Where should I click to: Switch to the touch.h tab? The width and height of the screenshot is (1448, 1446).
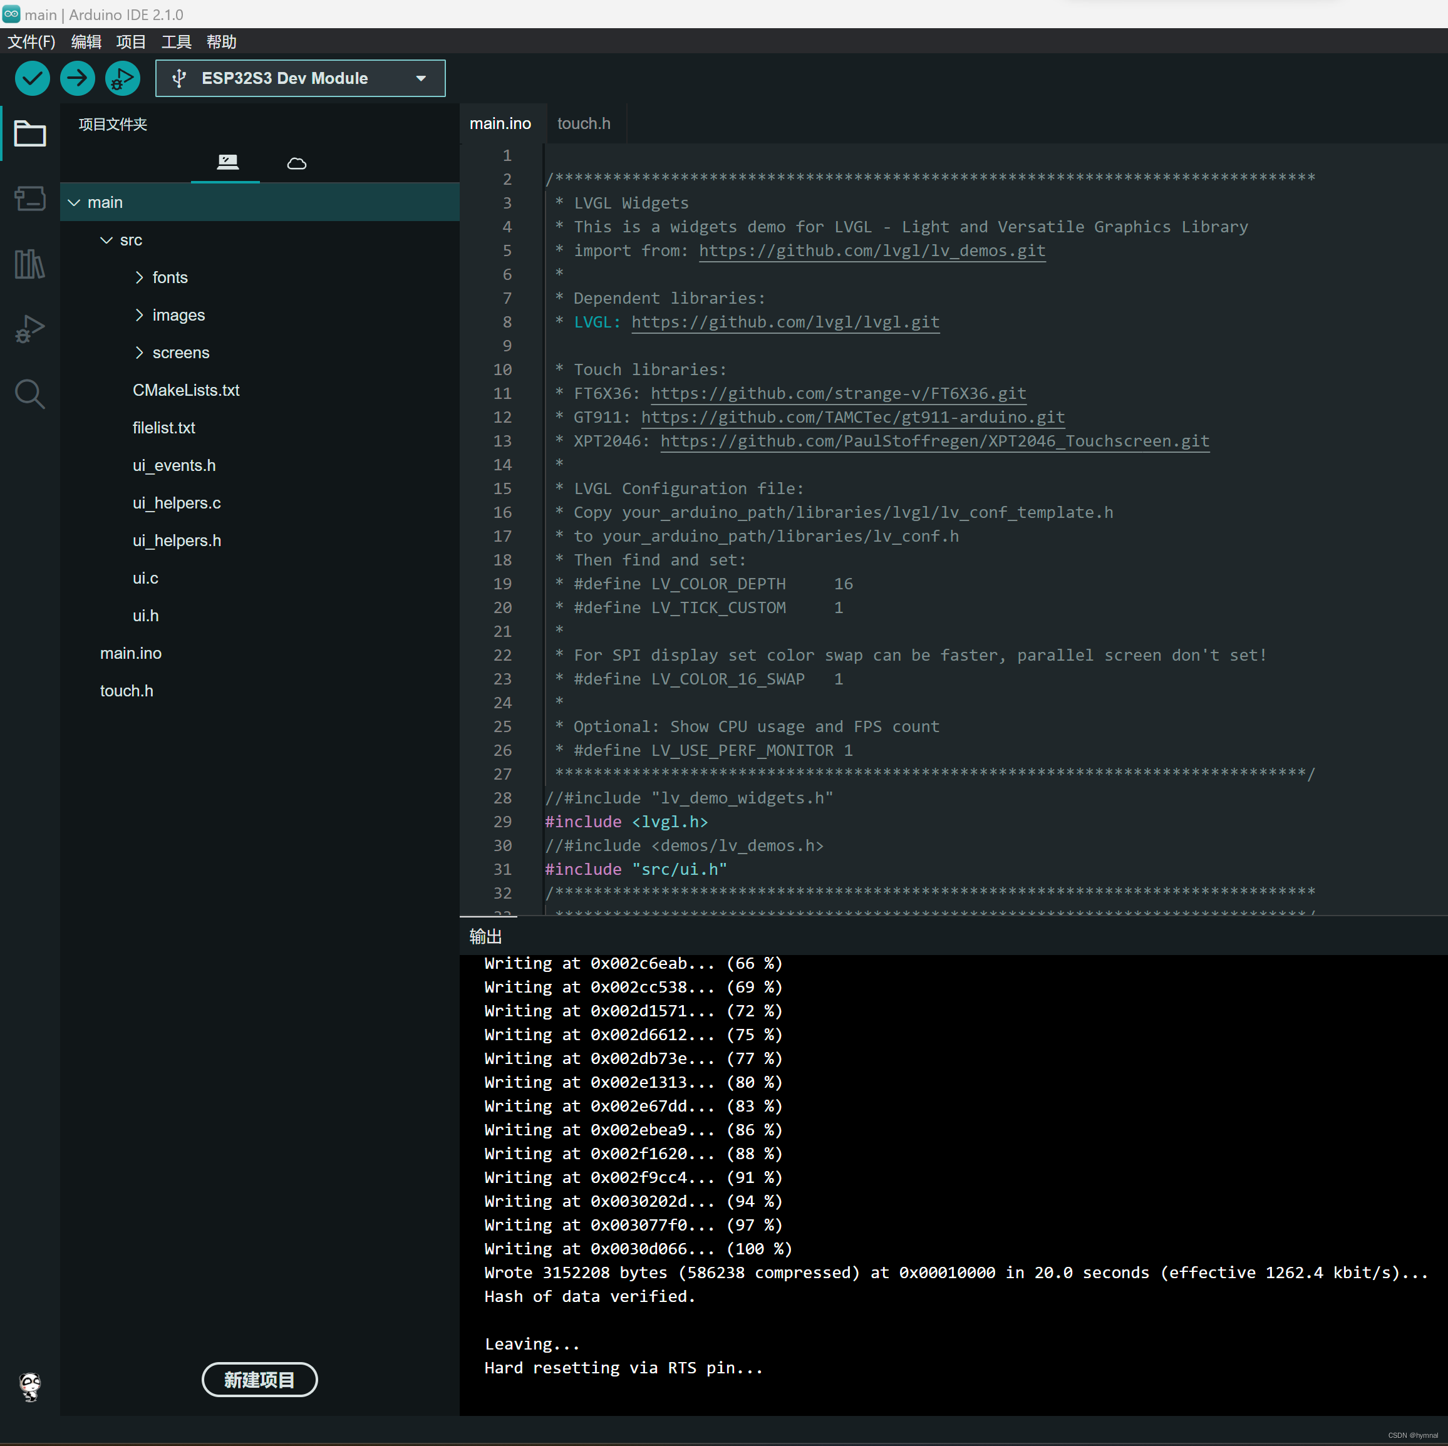point(583,123)
